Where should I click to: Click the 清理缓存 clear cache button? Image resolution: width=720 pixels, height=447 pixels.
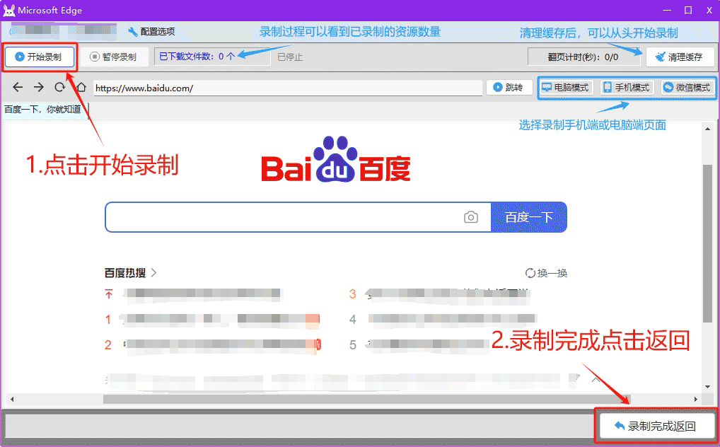(680, 57)
